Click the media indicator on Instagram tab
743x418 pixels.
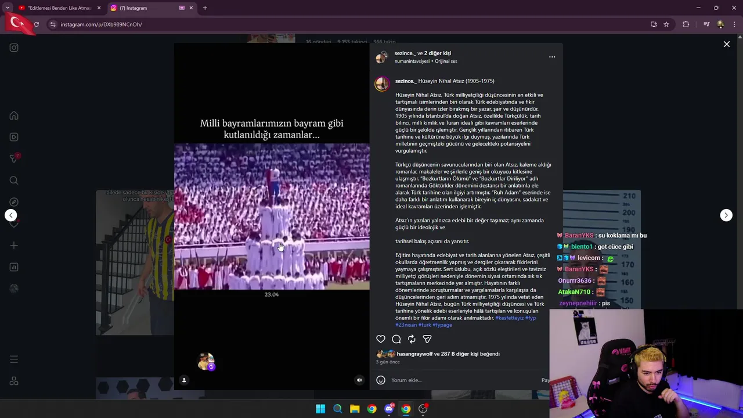pyautogui.click(x=182, y=8)
